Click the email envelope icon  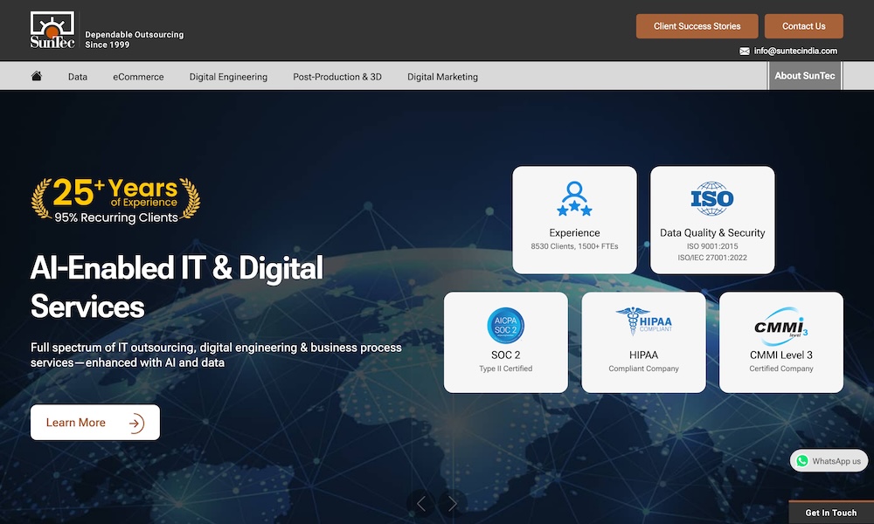pos(744,52)
